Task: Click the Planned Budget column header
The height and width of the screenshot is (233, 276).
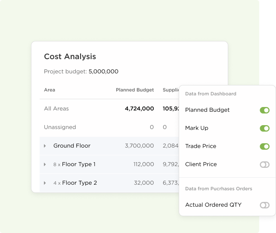Action: tap(135, 90)
